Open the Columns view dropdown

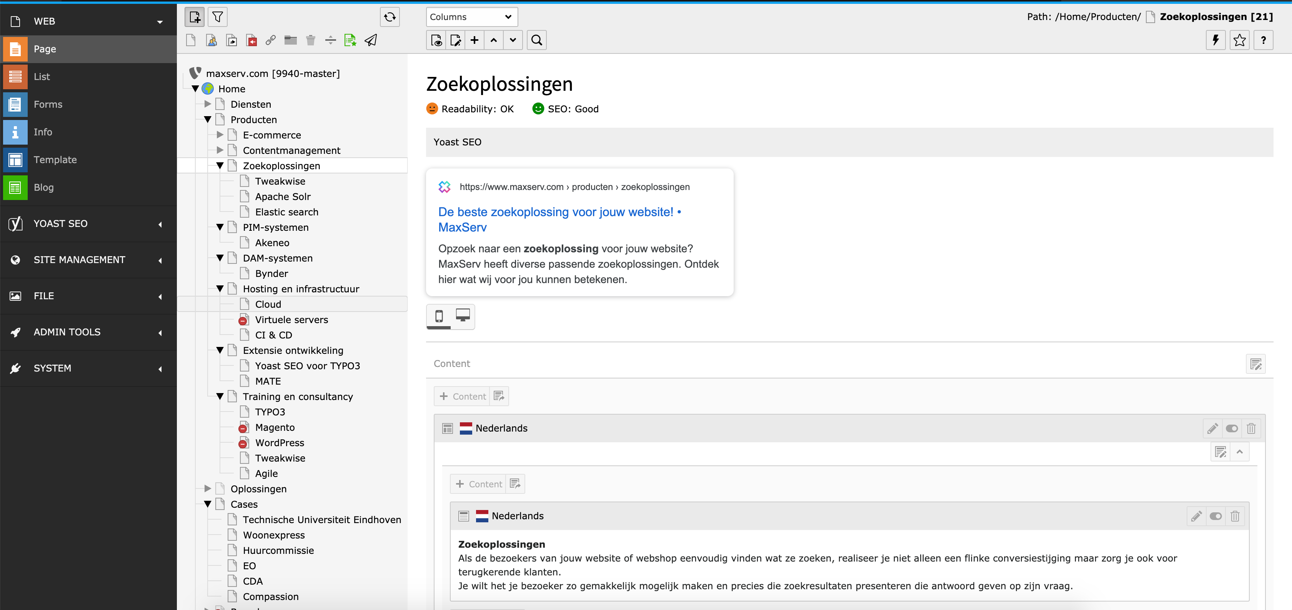pos(471,17)
